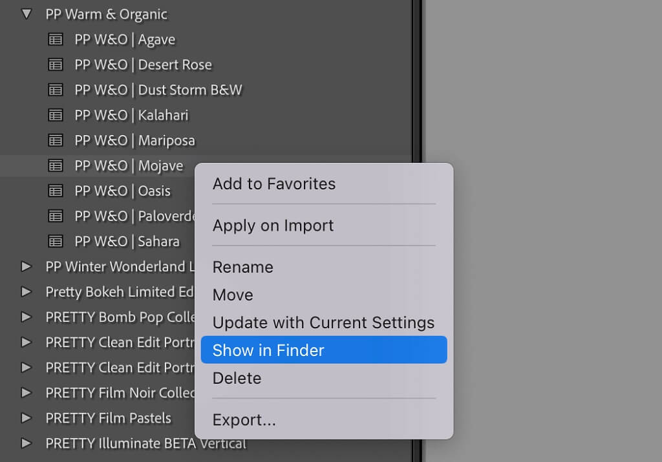Select the icon beside PP W&O | Dust Storm B&W
The image size is (662, 462).
pyautogui.click(x=56, y=89)
